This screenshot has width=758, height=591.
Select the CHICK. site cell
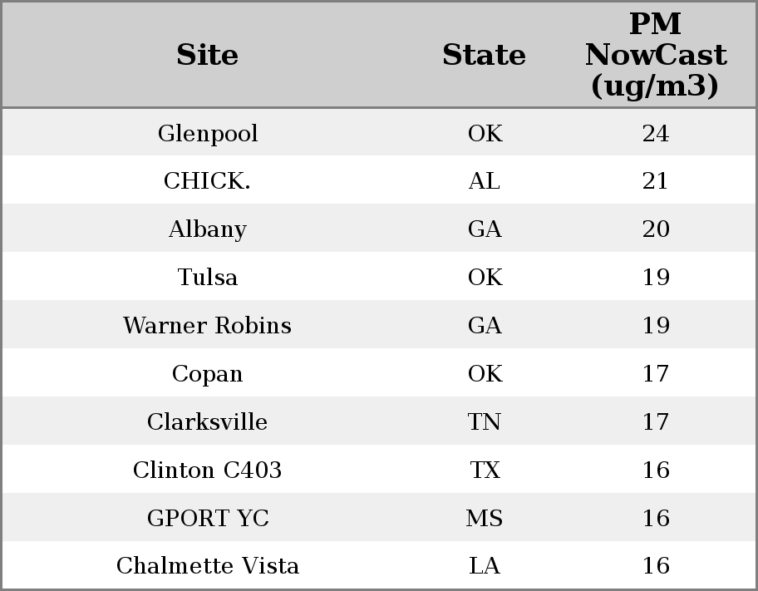pyautogui.click(x=207, y=181)
